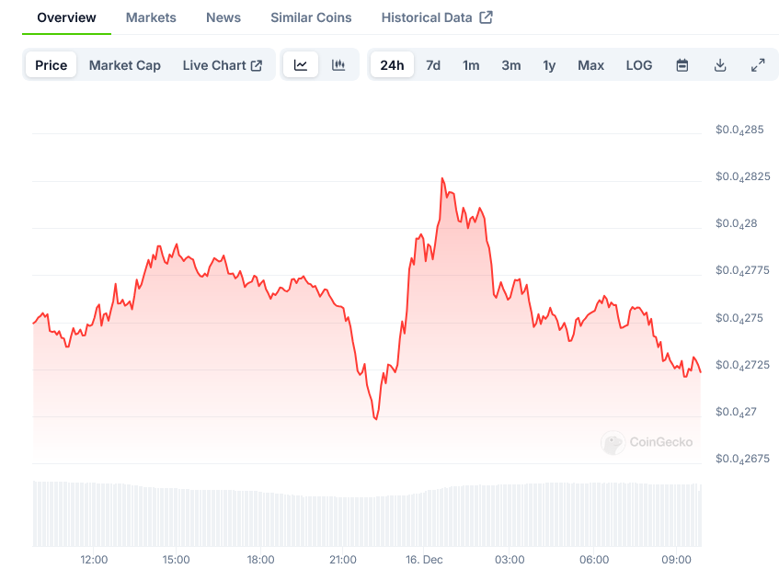The image size is (779, 580).
Task: Select the 1y time range
Action: point(549,65)
